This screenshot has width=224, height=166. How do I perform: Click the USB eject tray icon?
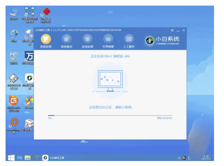click(x=189, y=158)
